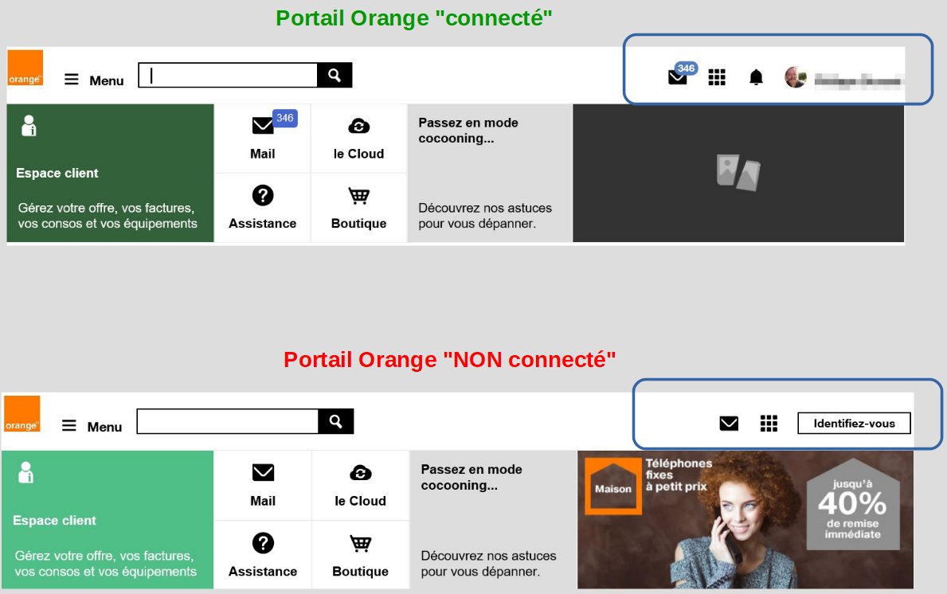
Task: Open the hamburger Menu in connected portal
Action: click(x=71, y=77)
